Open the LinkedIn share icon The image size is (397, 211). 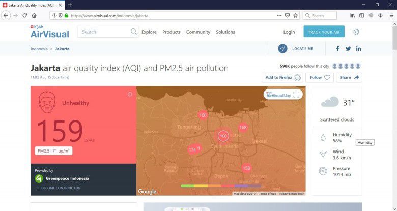click(x=359, y=49)
